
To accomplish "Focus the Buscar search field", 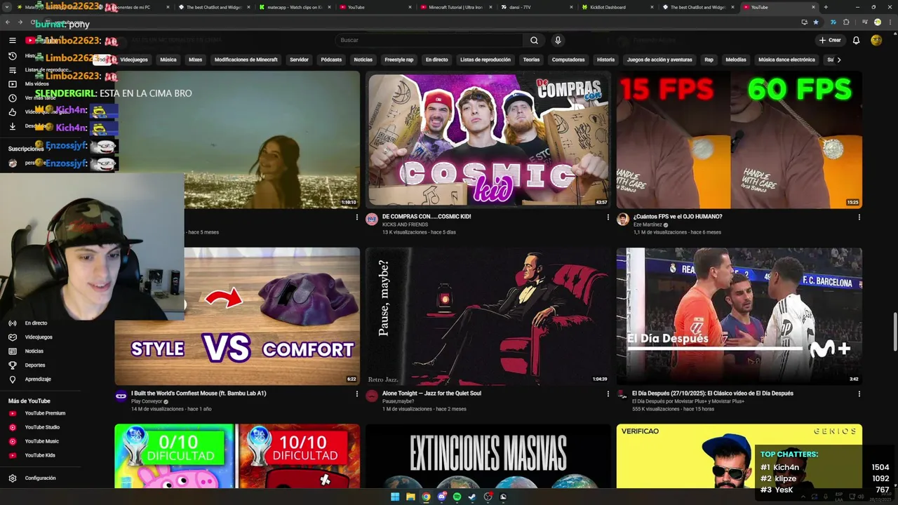I will coord(429,41).
